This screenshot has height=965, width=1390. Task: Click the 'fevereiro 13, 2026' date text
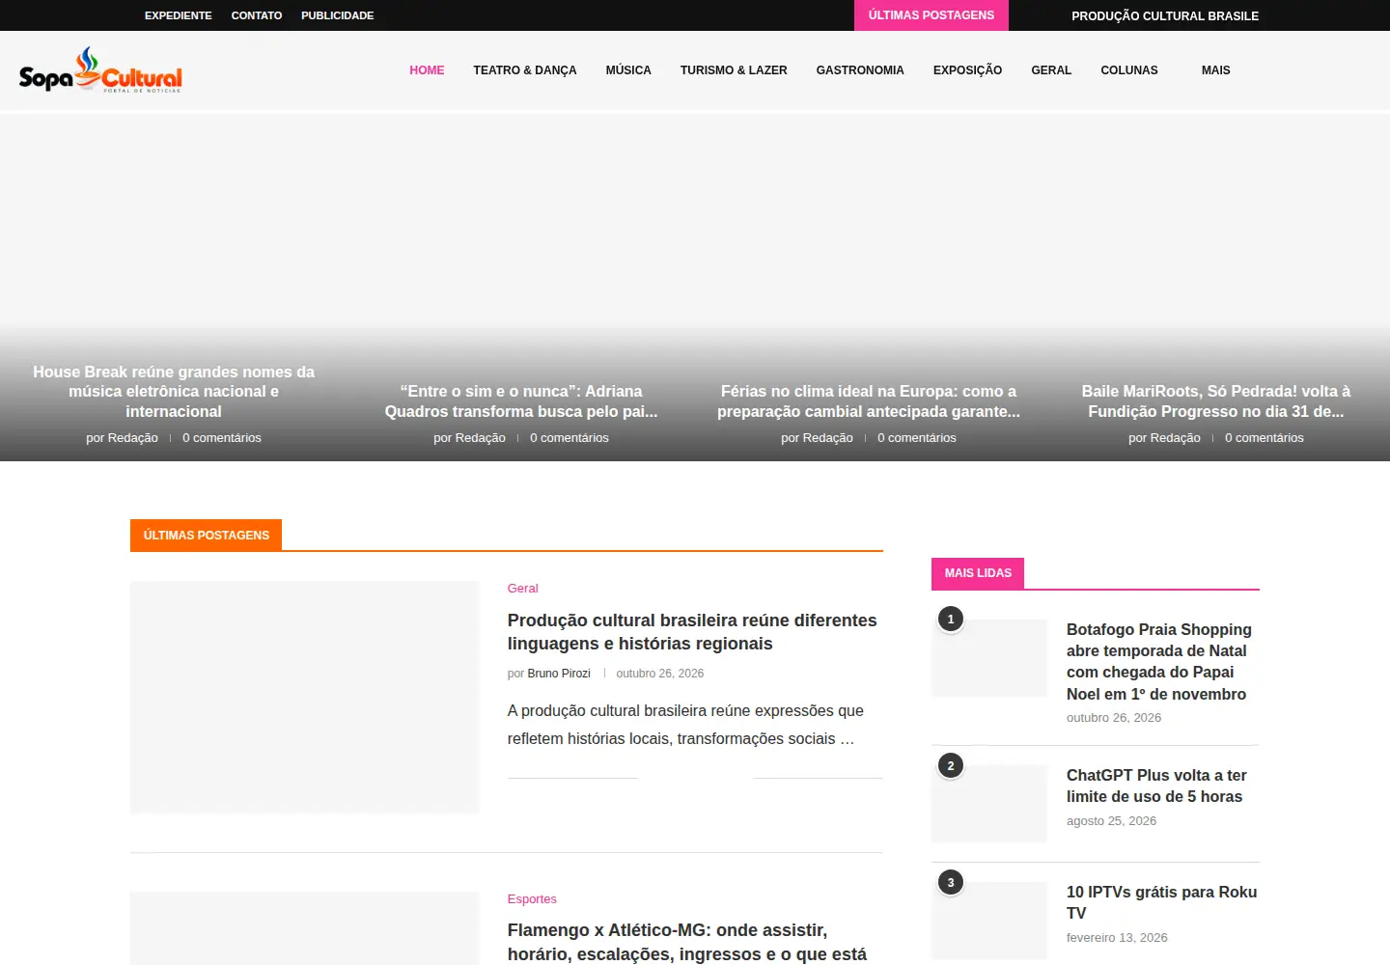1117,938
